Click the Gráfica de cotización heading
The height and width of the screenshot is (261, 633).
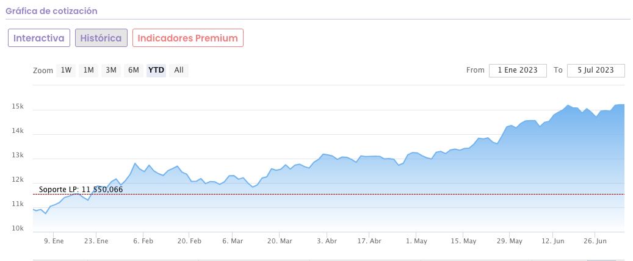[x=51, y=11]
